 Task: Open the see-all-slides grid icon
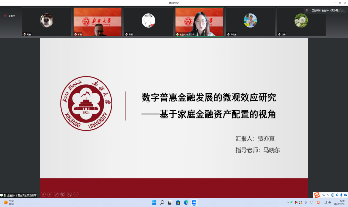click(x=63, y=194)
